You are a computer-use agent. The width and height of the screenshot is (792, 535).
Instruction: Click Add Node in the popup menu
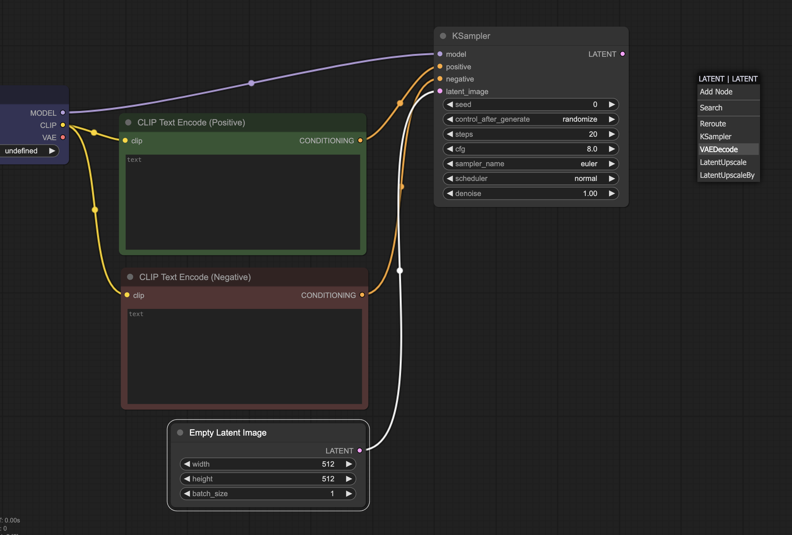(716, 92)
